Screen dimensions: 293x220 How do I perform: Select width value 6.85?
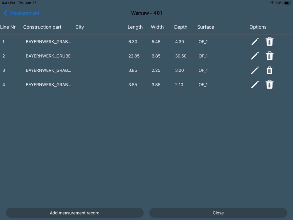click(x=156, y=56)
